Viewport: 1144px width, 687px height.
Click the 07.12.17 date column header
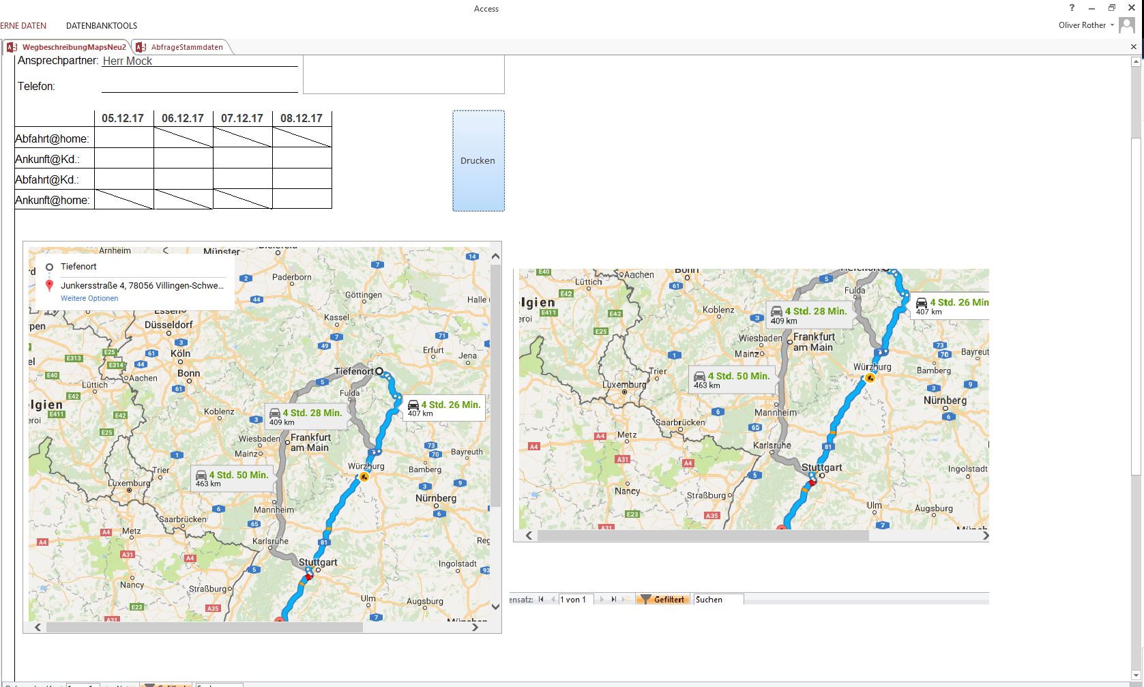tap(242, 118)
